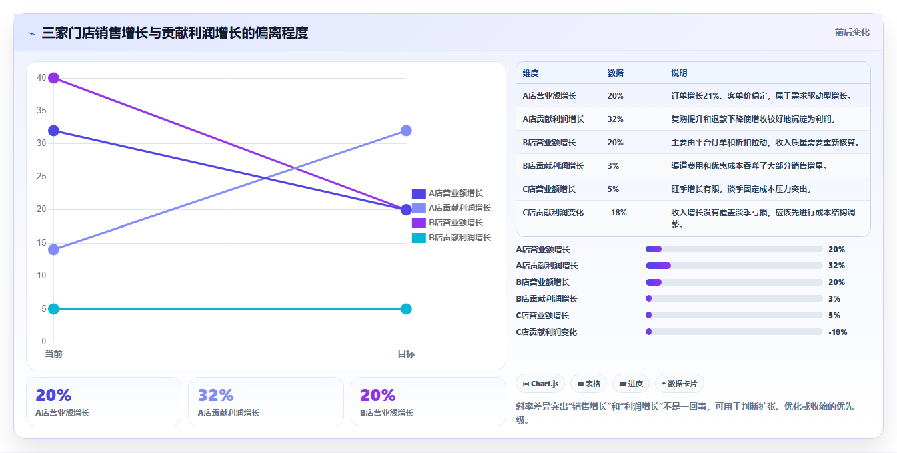Click the B店营业额增长 progress bar
Image resolution: width=897 pixels, height=453 pixels.
coord(734,282)
